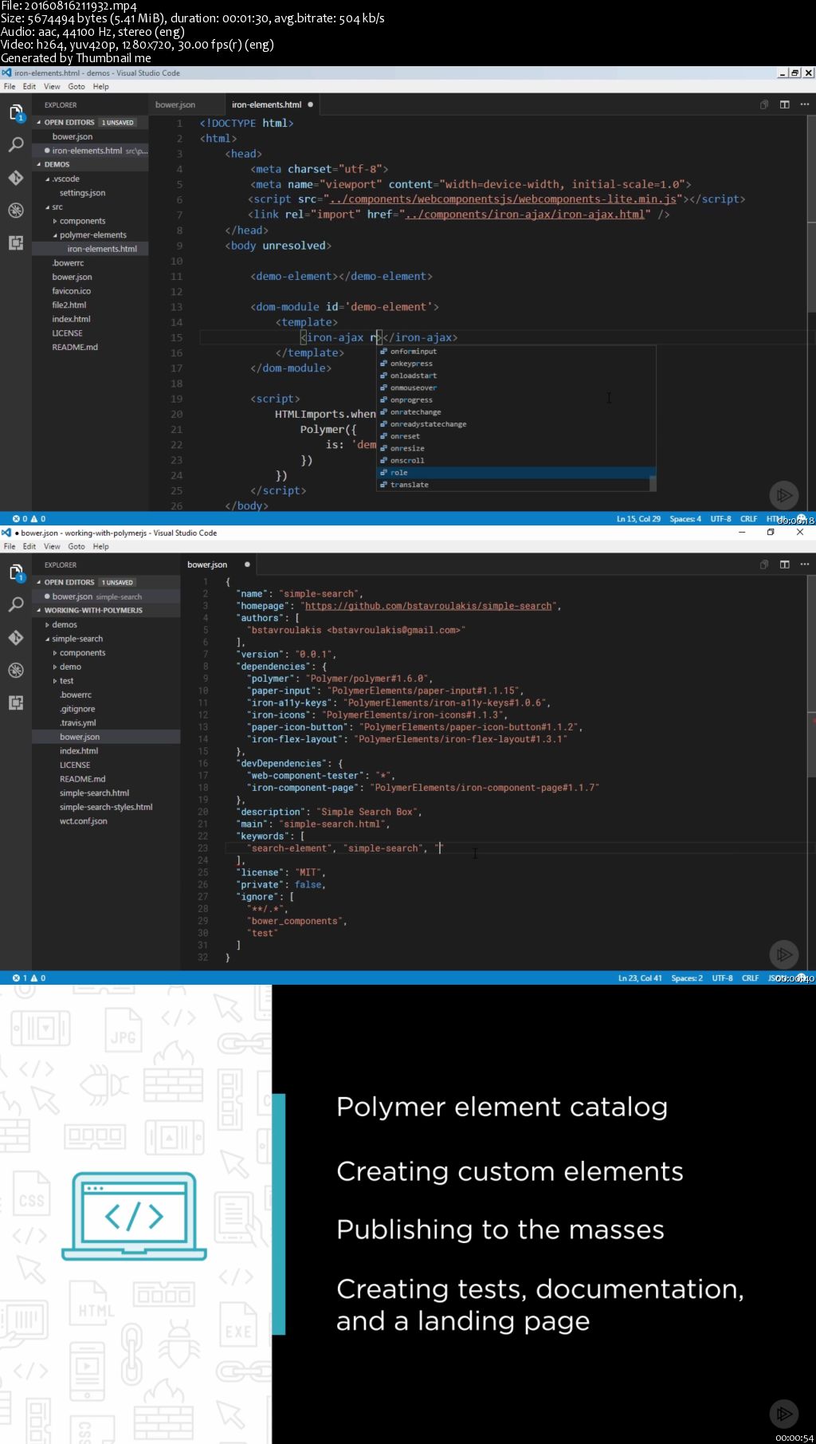Open Debug icon in top iron-elements.html window

pyautogui.click(x=16, y=211)
